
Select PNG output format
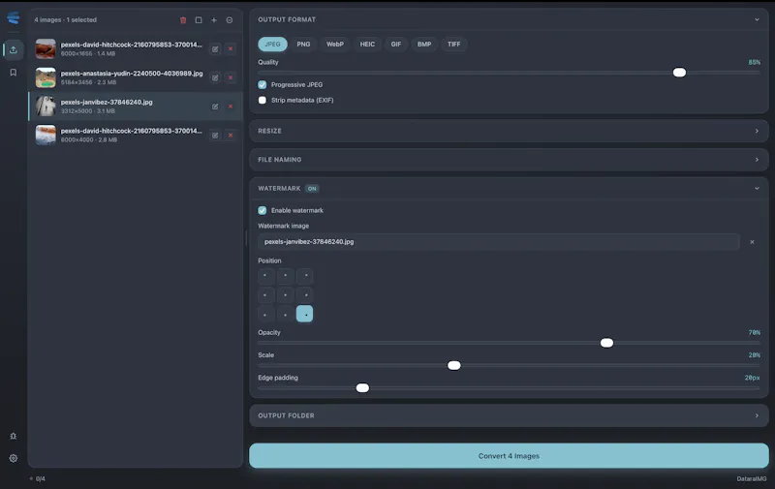click(303, 44)
